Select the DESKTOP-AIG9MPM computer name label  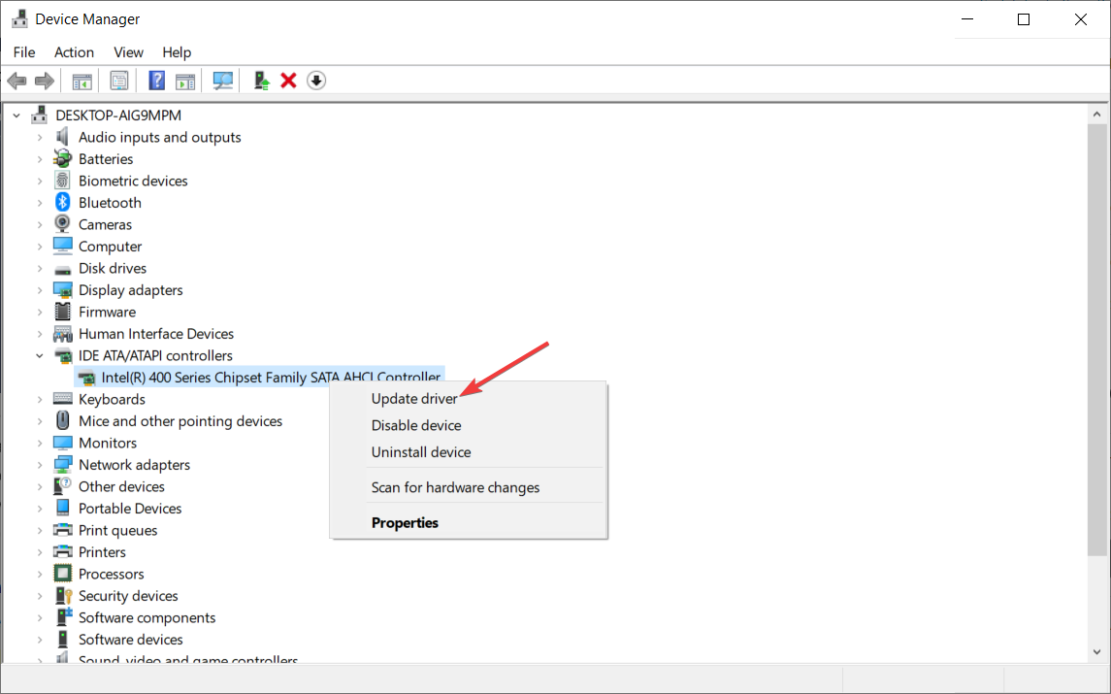(118, 115)
